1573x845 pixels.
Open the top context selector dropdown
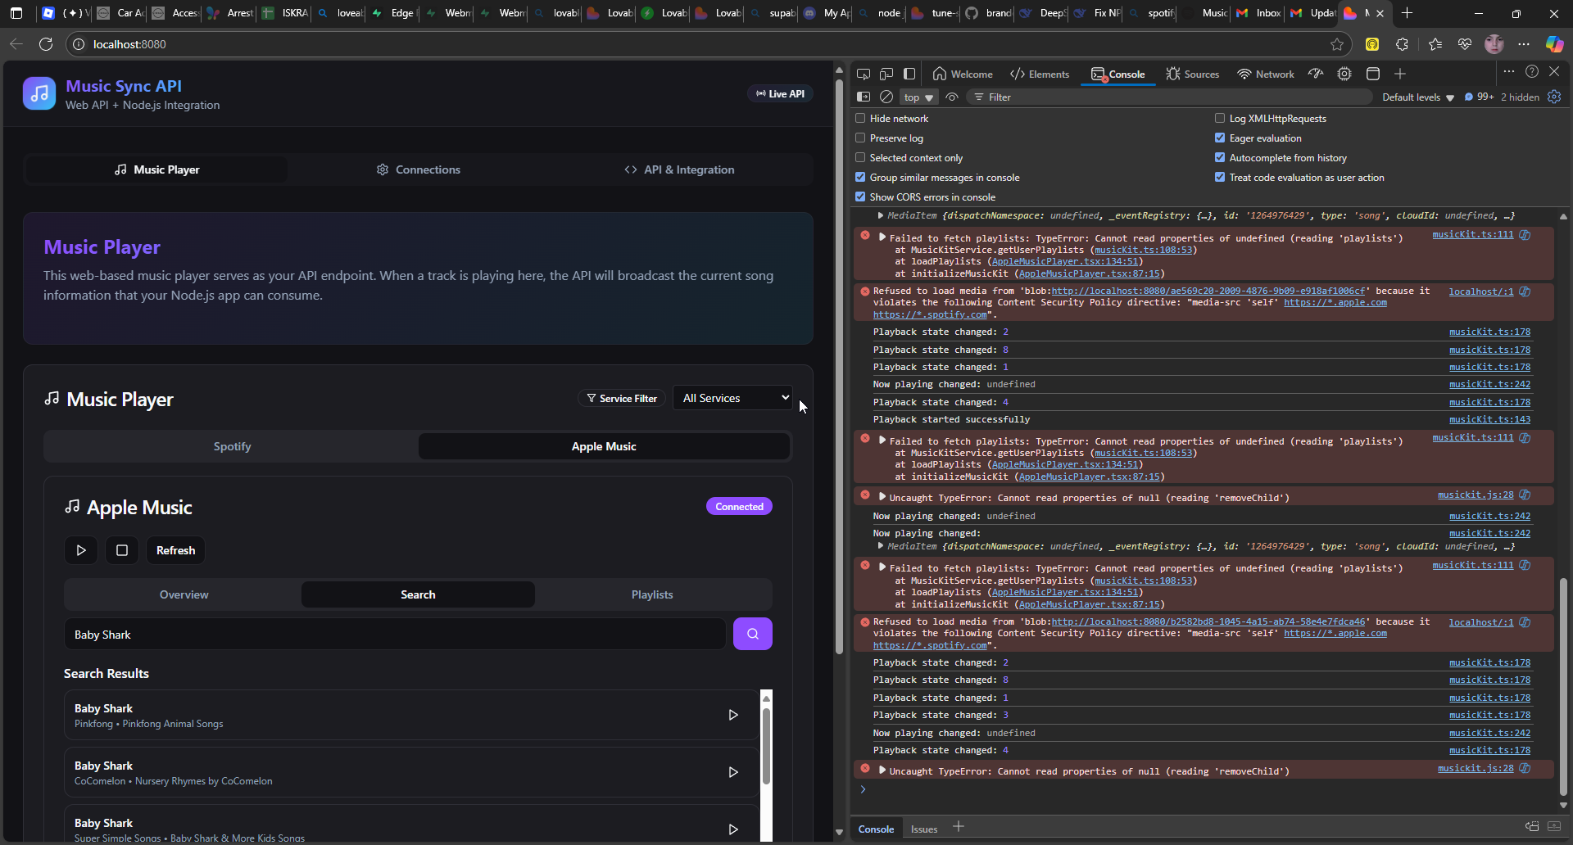click(918, 97)
